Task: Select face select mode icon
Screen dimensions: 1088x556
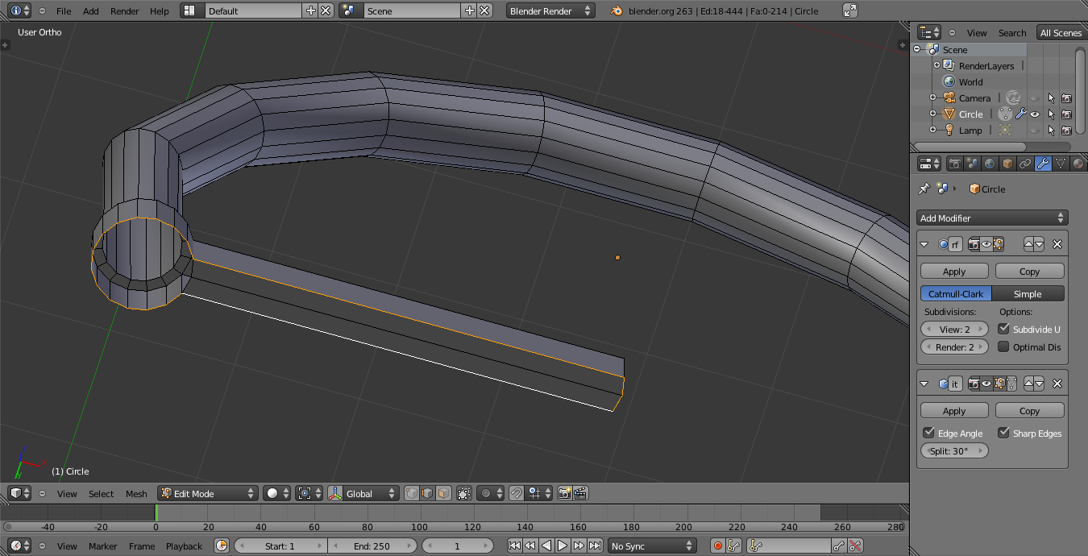Action: coord(444,493)
